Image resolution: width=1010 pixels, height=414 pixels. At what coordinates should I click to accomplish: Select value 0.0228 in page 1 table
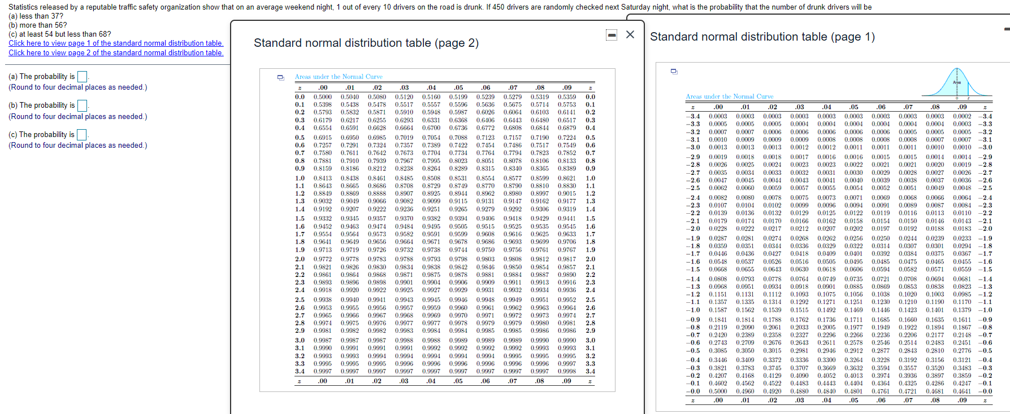tap(718, 228)
